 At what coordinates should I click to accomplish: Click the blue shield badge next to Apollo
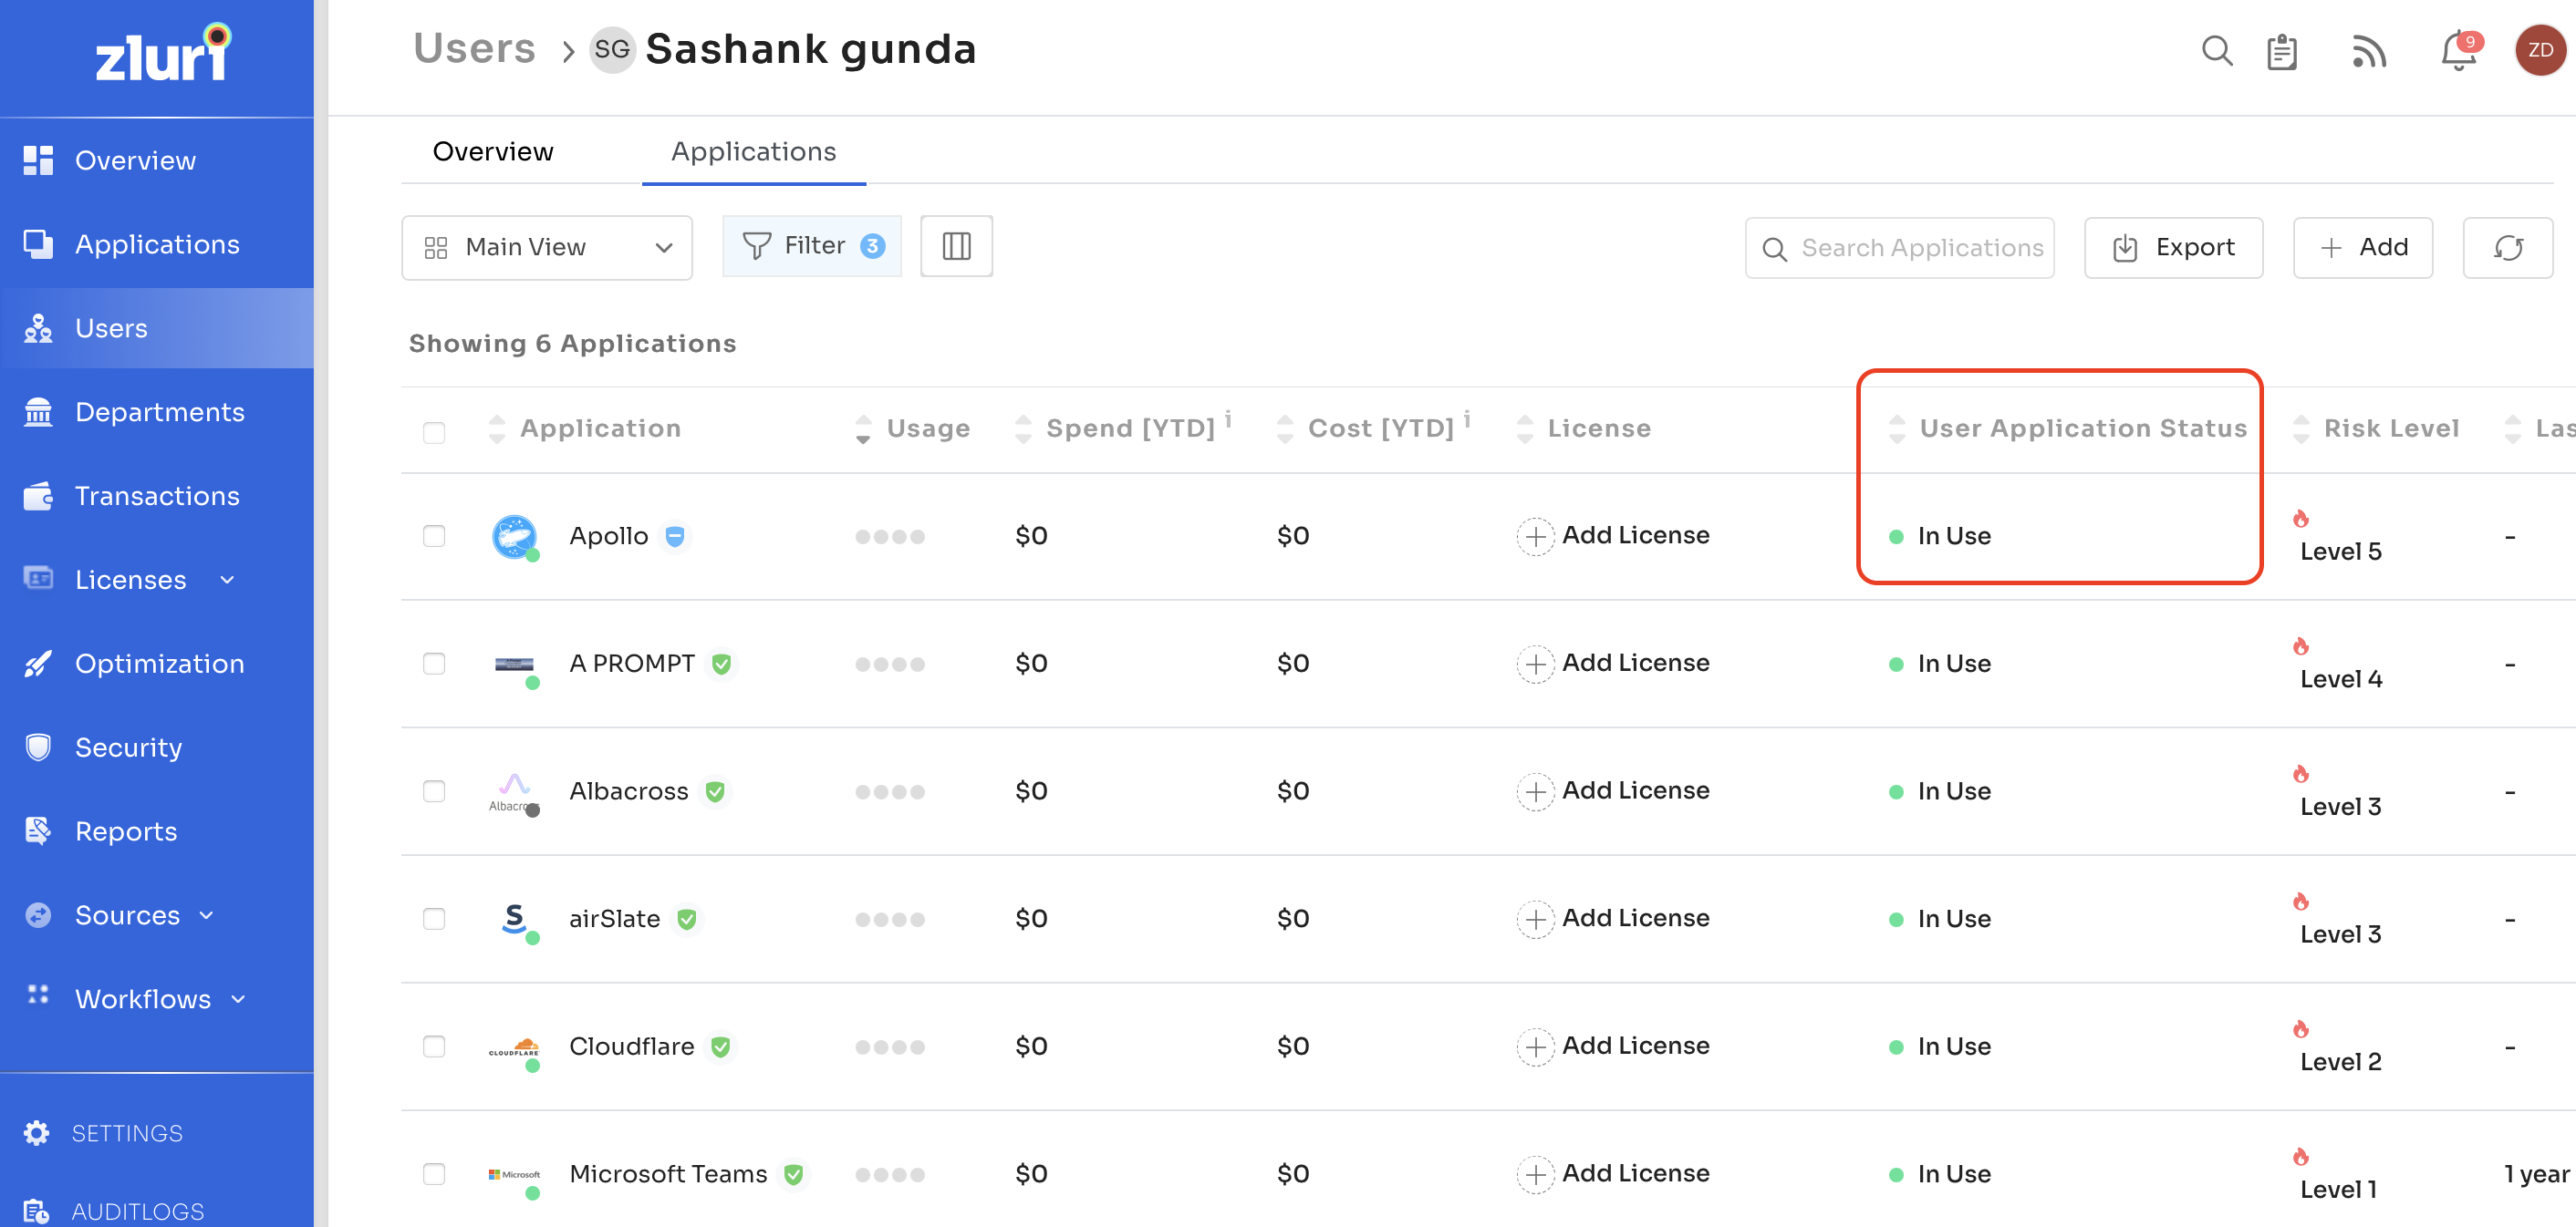[x=675, y=537]
